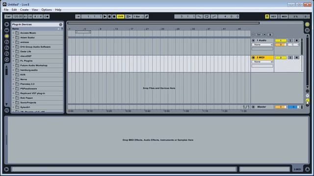Solo the 2 MIDI track
314x176 pixels.
tap(290, 58)
